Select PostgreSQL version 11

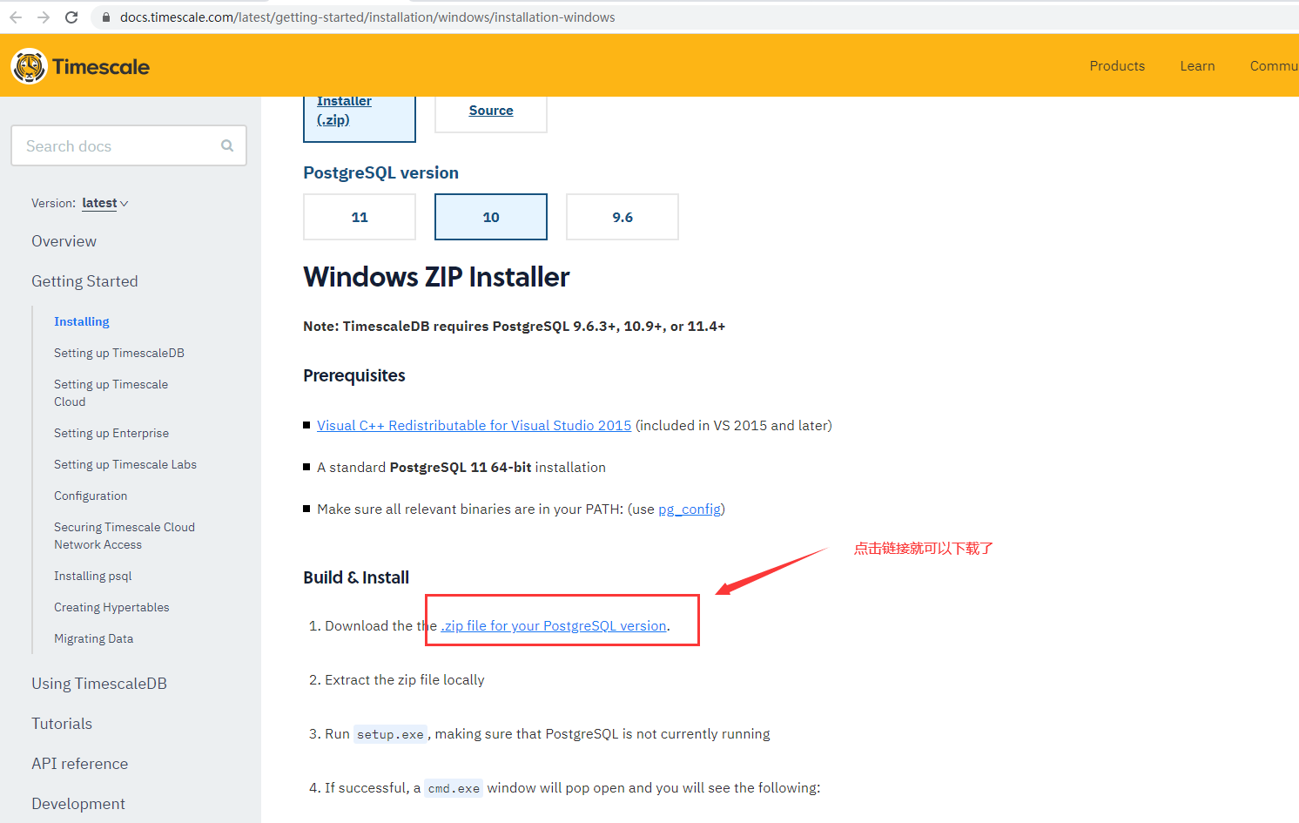(359, 216)
